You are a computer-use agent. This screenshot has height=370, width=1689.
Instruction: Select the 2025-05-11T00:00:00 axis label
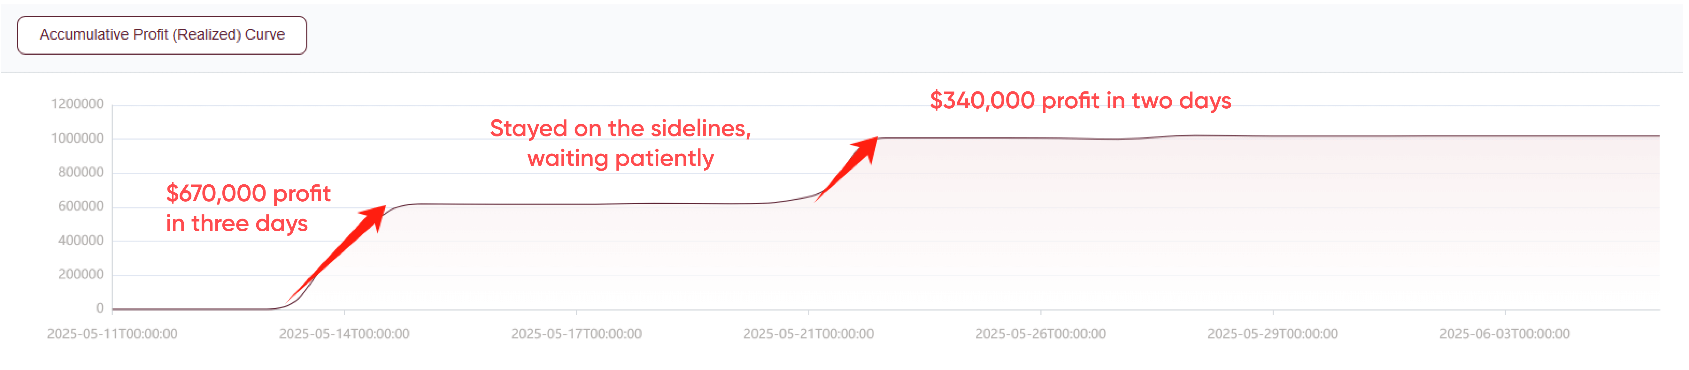[x=112, y=334]
